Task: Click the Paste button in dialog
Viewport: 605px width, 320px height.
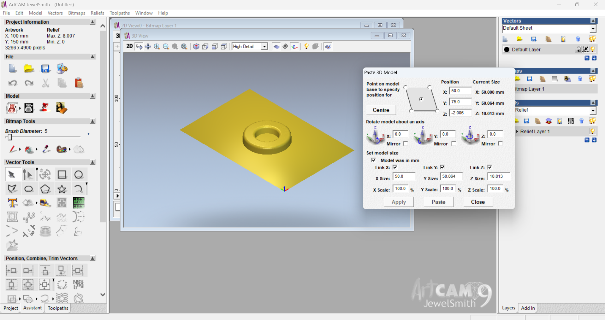Action: [x=438, y=202]
